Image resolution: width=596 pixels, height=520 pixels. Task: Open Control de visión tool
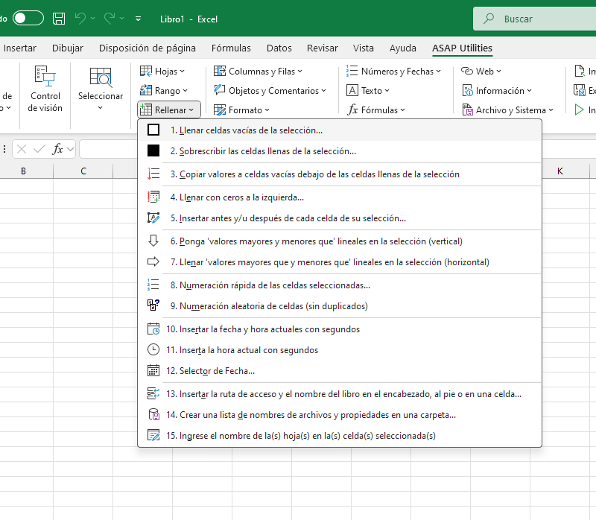tap(45, 89)
